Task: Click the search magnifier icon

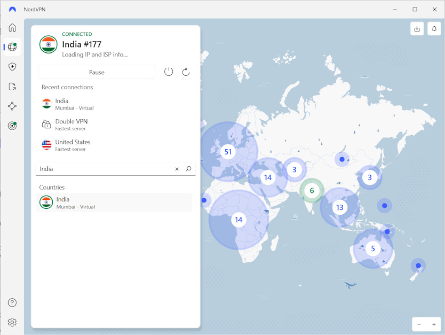Action: (188, 169)
